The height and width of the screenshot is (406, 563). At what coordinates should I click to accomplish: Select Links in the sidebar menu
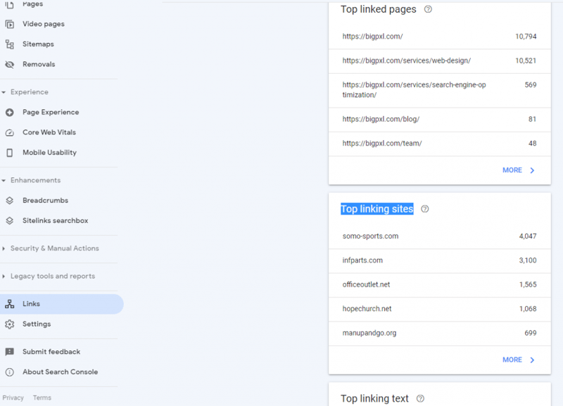pyautogui.click(x=31, y=304)
